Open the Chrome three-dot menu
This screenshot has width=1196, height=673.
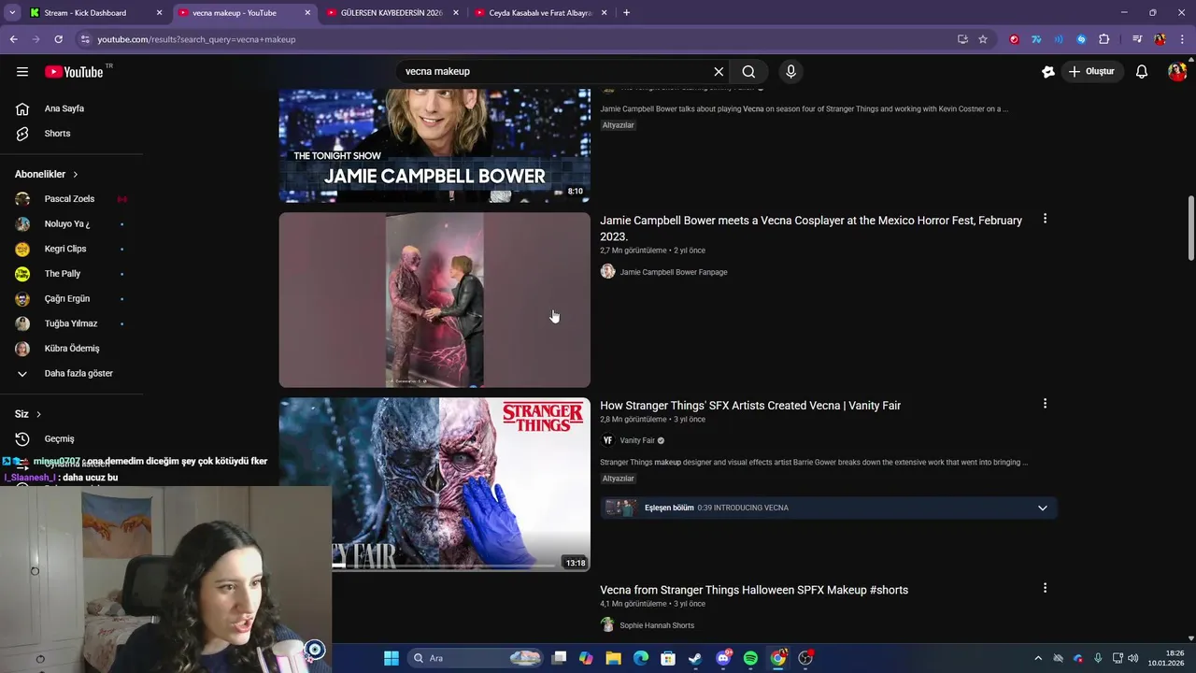1182,39
